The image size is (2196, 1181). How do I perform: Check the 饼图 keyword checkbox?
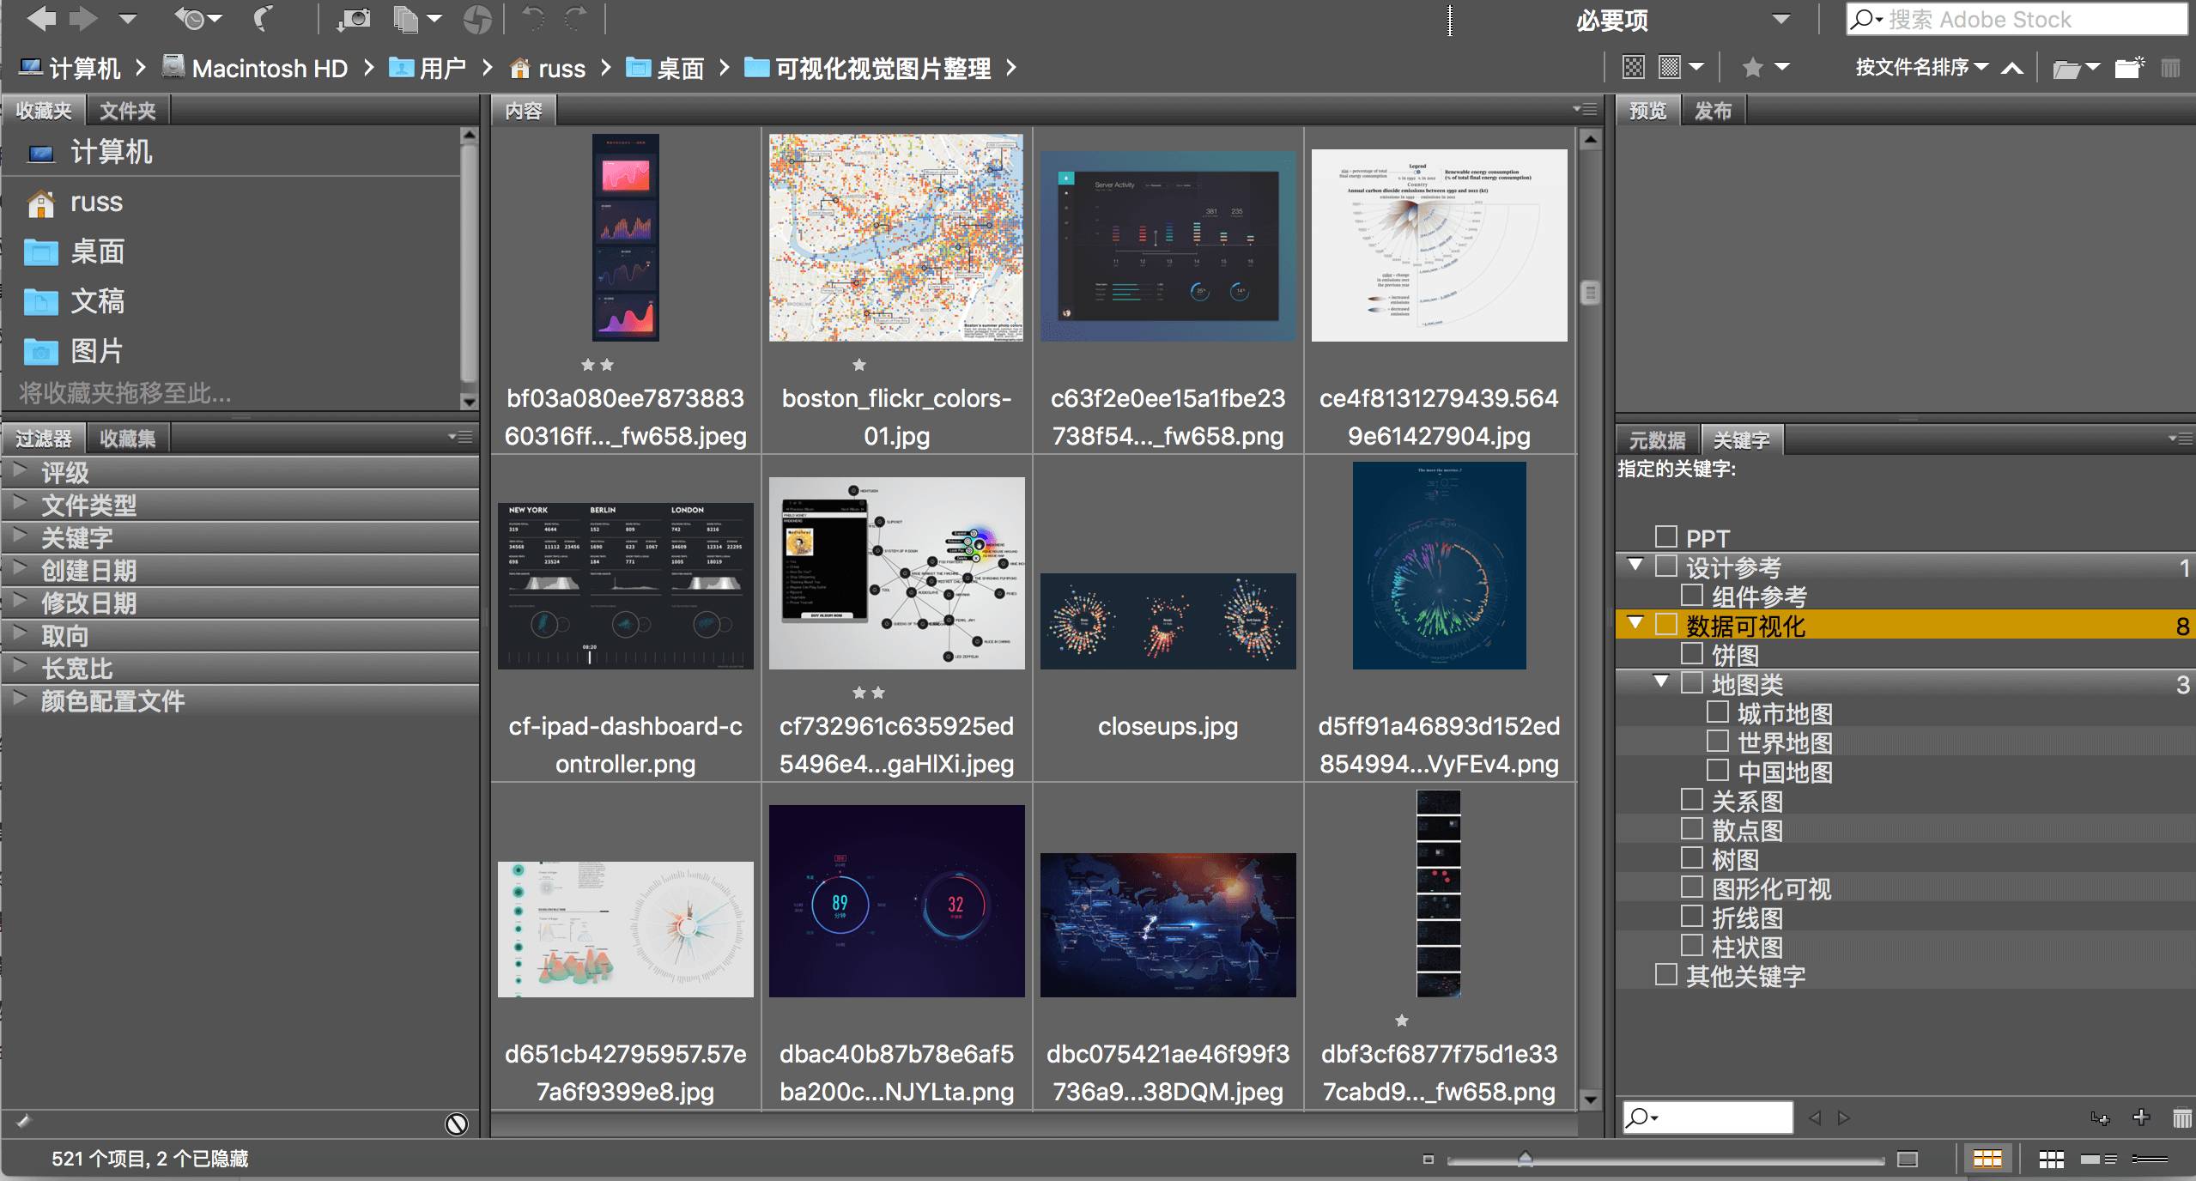[x=1691, y=653]
